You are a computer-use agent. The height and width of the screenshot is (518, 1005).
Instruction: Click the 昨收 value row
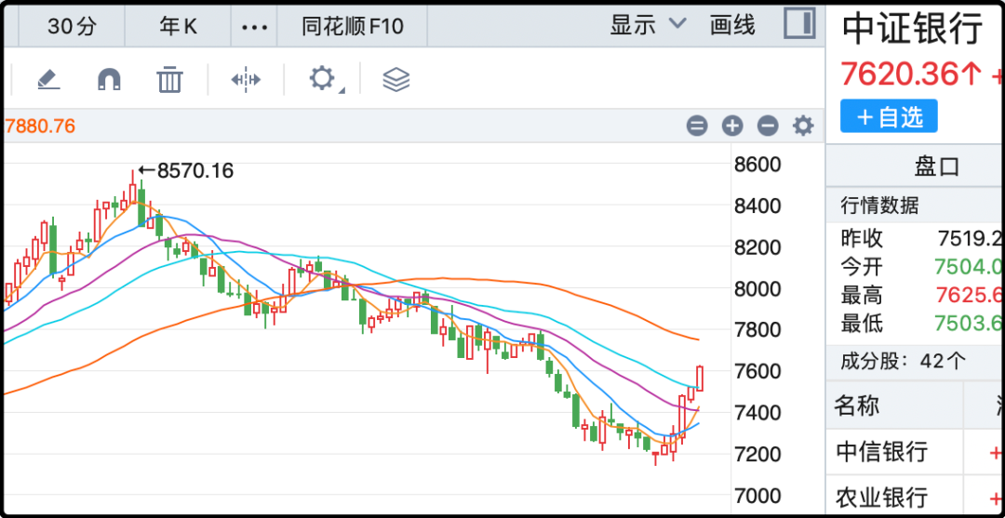pyautogui.click(x=920, y=239)
